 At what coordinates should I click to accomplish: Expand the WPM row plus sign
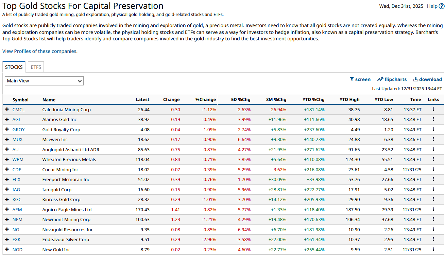pos(7,159)
